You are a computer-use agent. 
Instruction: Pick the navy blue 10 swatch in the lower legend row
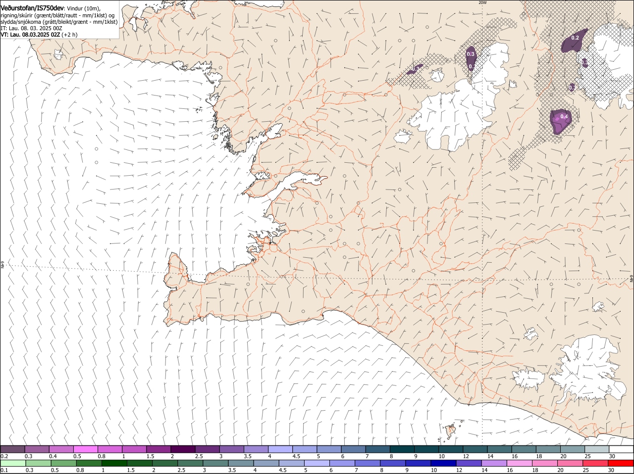tap(443, 463)
